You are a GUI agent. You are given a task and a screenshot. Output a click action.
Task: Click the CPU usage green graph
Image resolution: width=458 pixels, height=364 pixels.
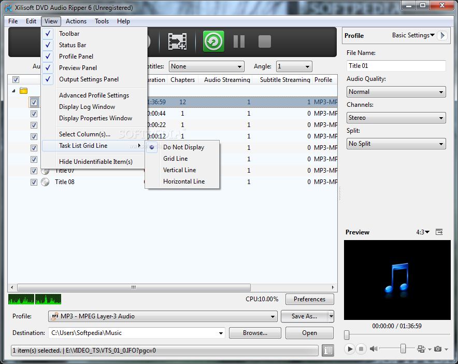[35, 299]
